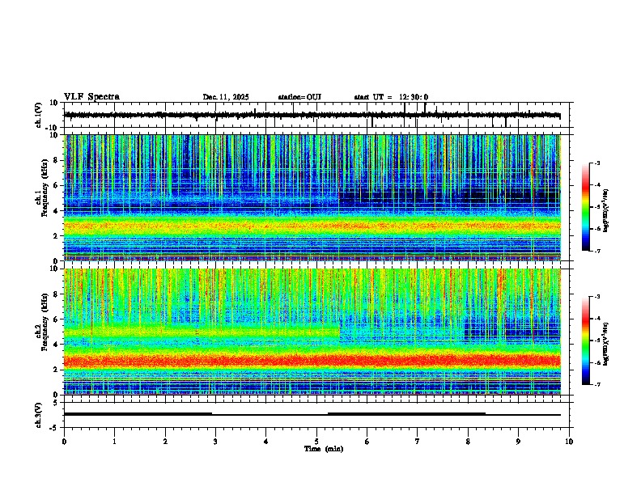641x495 pixels.
Task: Click time axis tick label "5"
Action: [316, 442]
